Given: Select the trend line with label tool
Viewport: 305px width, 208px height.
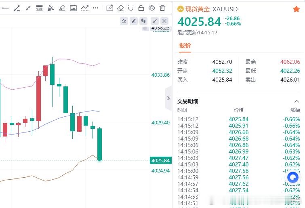Looking at the screenshot, I should pos(17,8).
